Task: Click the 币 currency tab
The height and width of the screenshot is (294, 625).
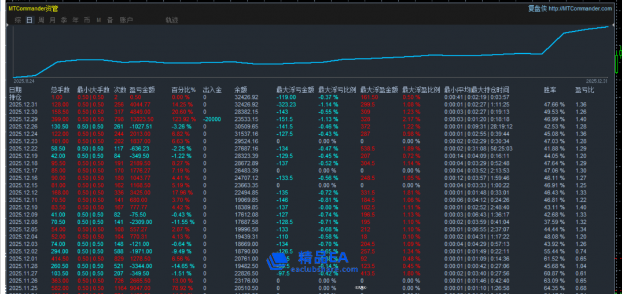Action: 87,20
